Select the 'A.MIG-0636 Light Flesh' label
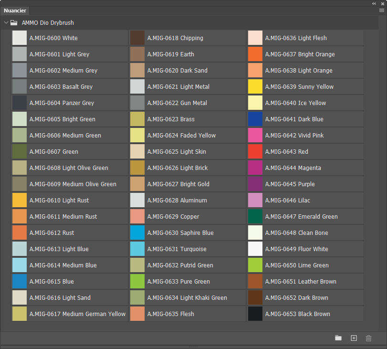Viewport: 387px width, 349px height. (296, 38)
